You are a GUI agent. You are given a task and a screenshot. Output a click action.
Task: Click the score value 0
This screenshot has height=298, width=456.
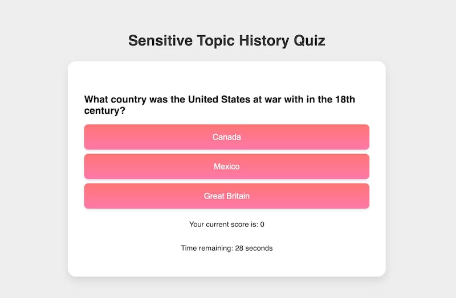coord(262,225)
